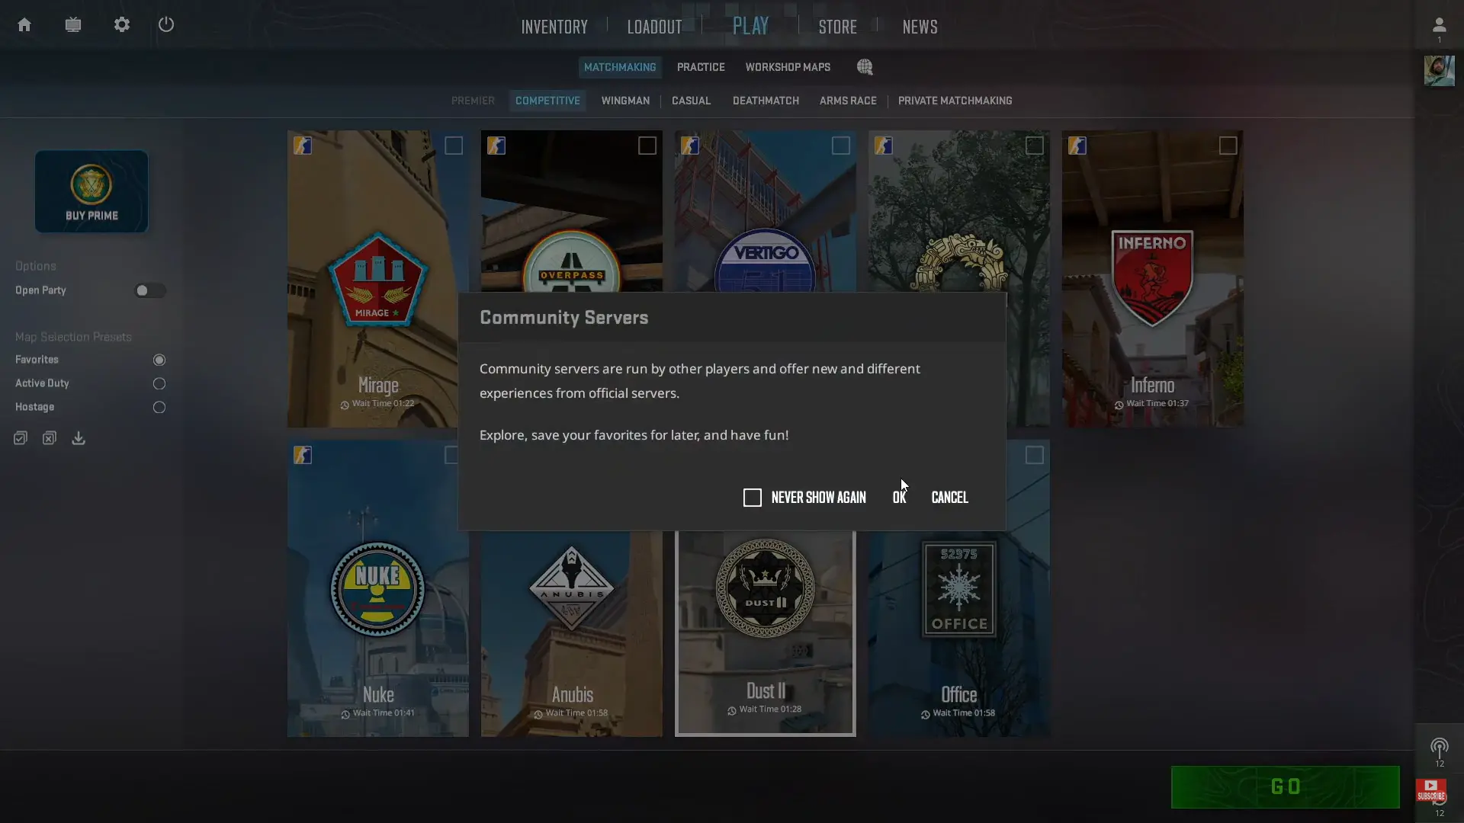Check the Mirage map checkbox
Image resolution: width=1464 pixels, height=823 pixels.
454,146
